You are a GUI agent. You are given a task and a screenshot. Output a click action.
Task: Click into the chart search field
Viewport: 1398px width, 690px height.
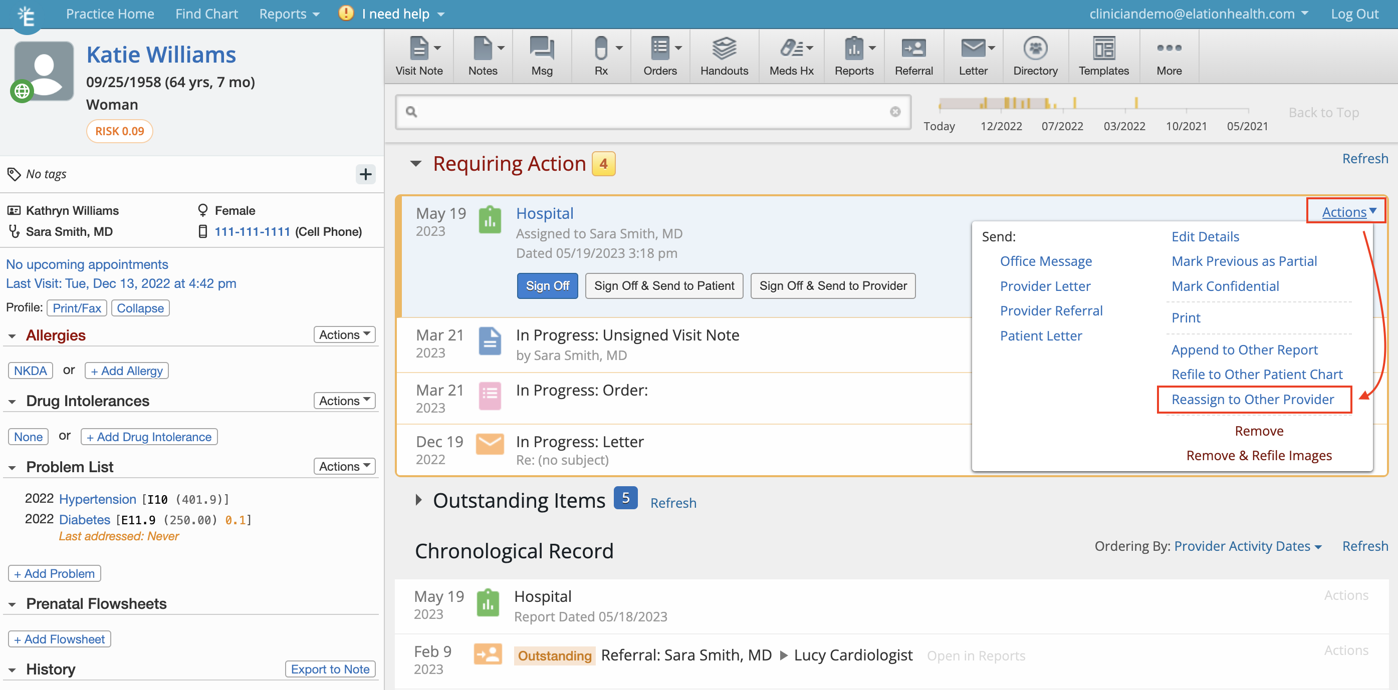651,112
